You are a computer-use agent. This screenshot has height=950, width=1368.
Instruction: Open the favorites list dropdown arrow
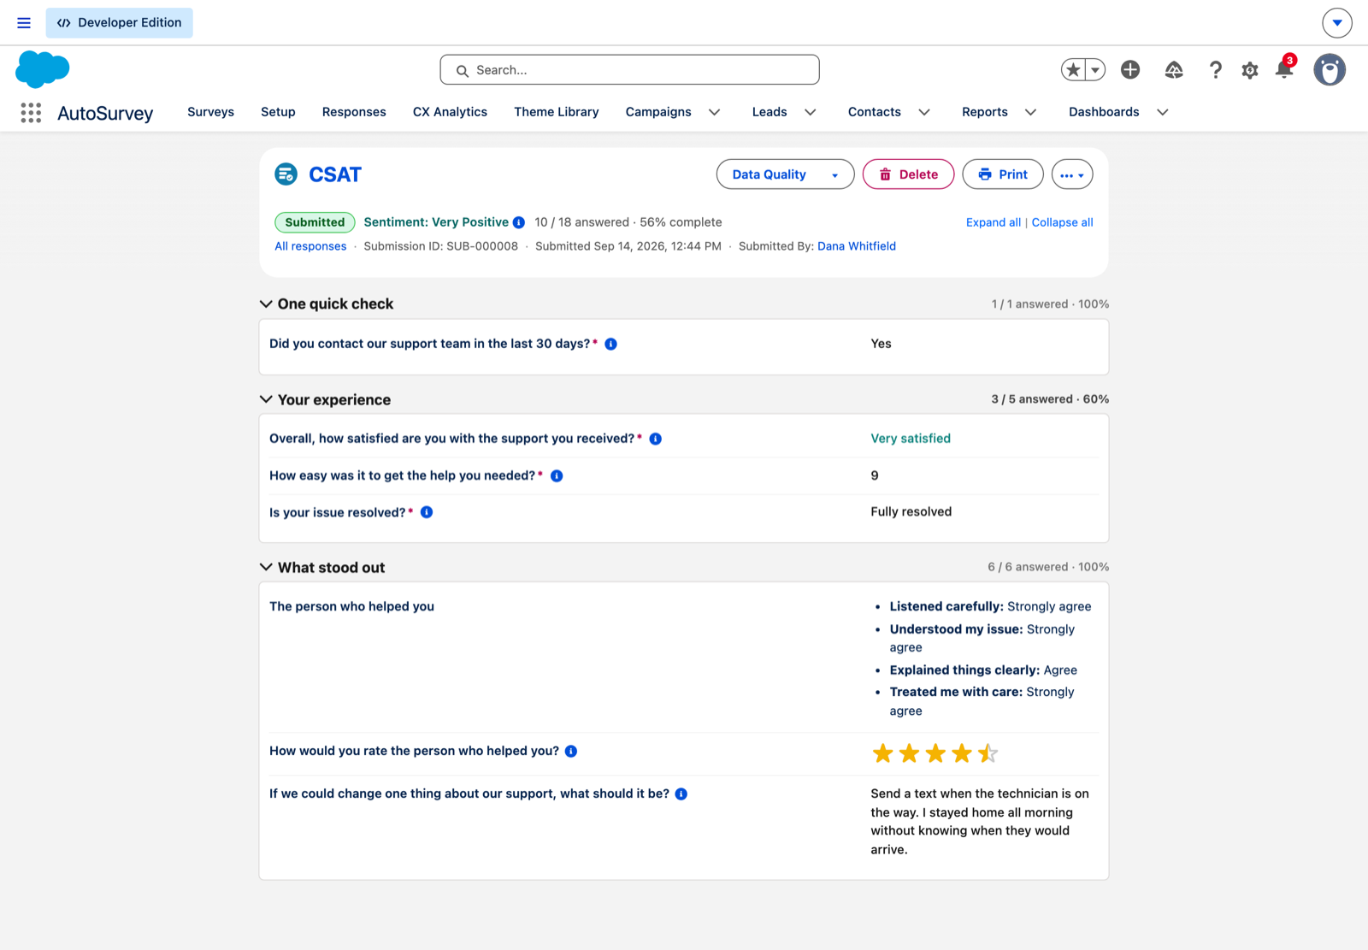tap(1095, 70)
